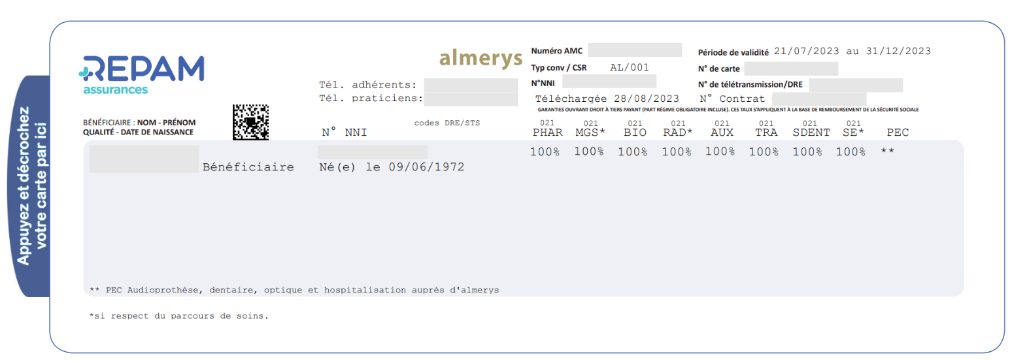
Task: Click the redacted N° de carte field
Action: coord(791,69)
